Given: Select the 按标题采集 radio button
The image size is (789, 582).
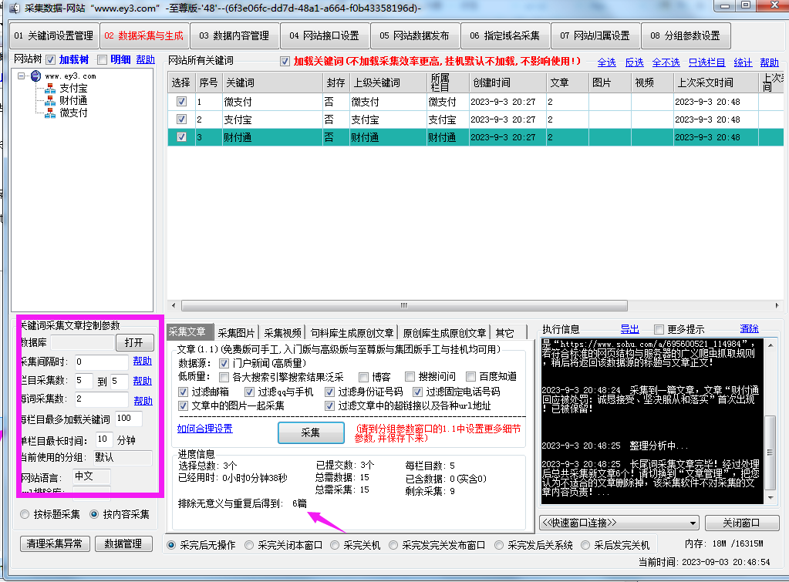Looking at the screenshot, I should 25,514.
